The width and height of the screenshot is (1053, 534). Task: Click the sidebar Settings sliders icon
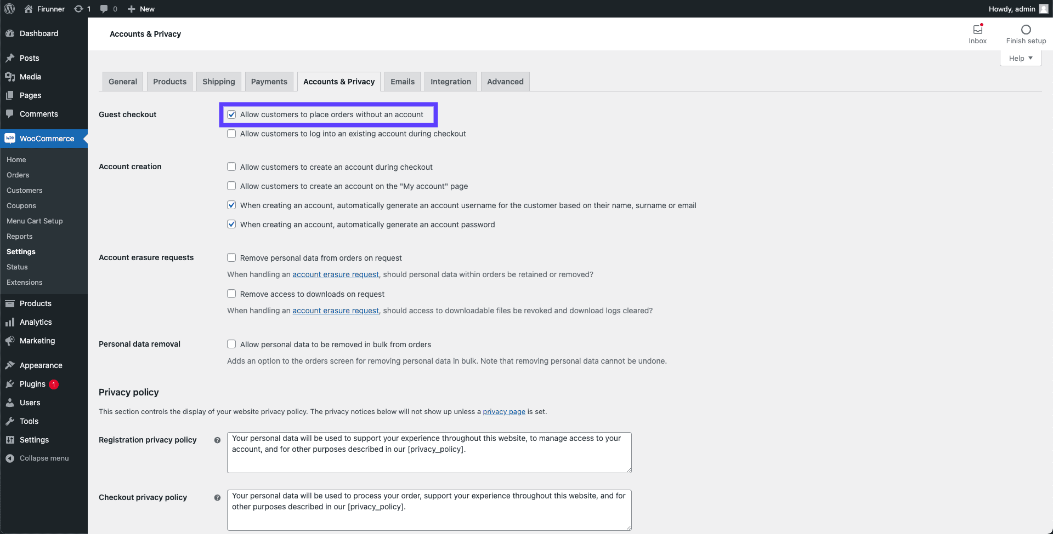point(10,440)
